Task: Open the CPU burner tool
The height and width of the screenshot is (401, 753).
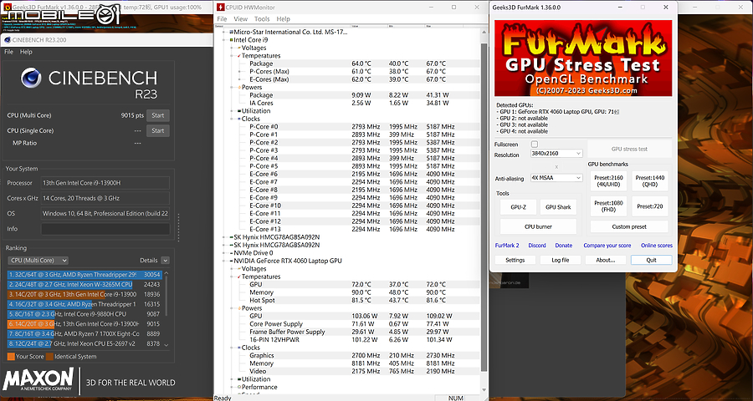Action: (x=538, y=226)
